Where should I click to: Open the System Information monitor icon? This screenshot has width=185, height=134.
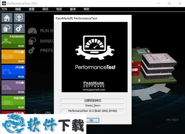point(19,18)
